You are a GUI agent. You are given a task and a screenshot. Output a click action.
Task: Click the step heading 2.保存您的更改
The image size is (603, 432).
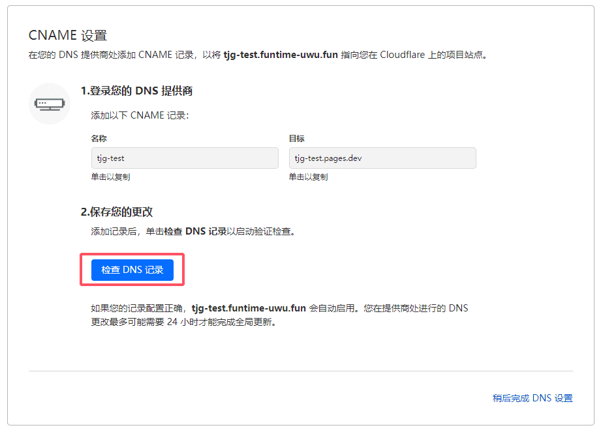point(117,212)
